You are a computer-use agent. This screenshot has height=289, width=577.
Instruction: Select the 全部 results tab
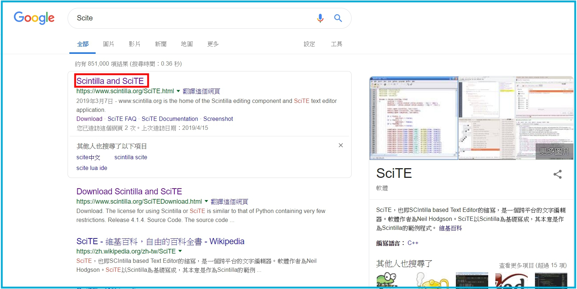click(x=83, y=44)
